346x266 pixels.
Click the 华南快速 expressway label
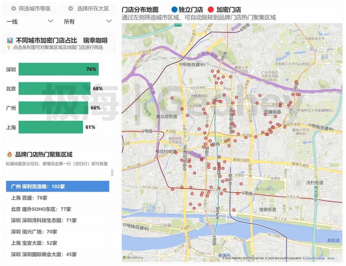point(316,193)
